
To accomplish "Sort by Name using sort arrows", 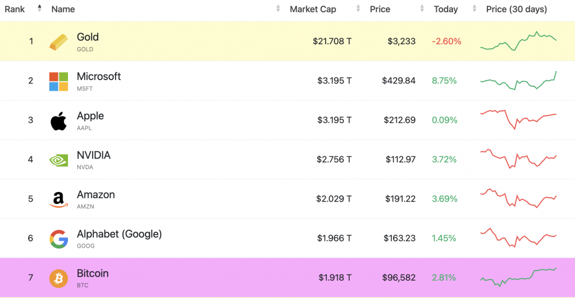I will pyautogui.click(x=279, y=9).
